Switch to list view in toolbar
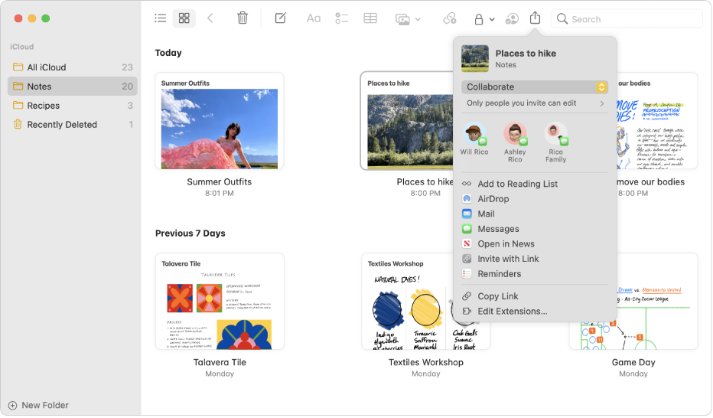 161,18
